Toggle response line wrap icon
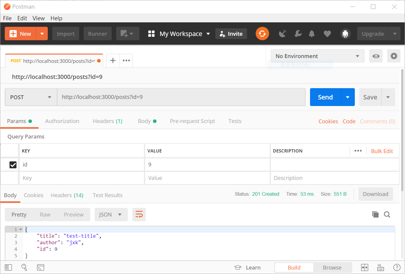 139,214
